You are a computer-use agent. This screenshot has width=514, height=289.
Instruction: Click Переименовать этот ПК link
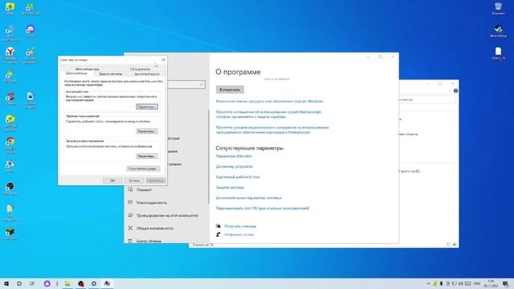[263, 209]
